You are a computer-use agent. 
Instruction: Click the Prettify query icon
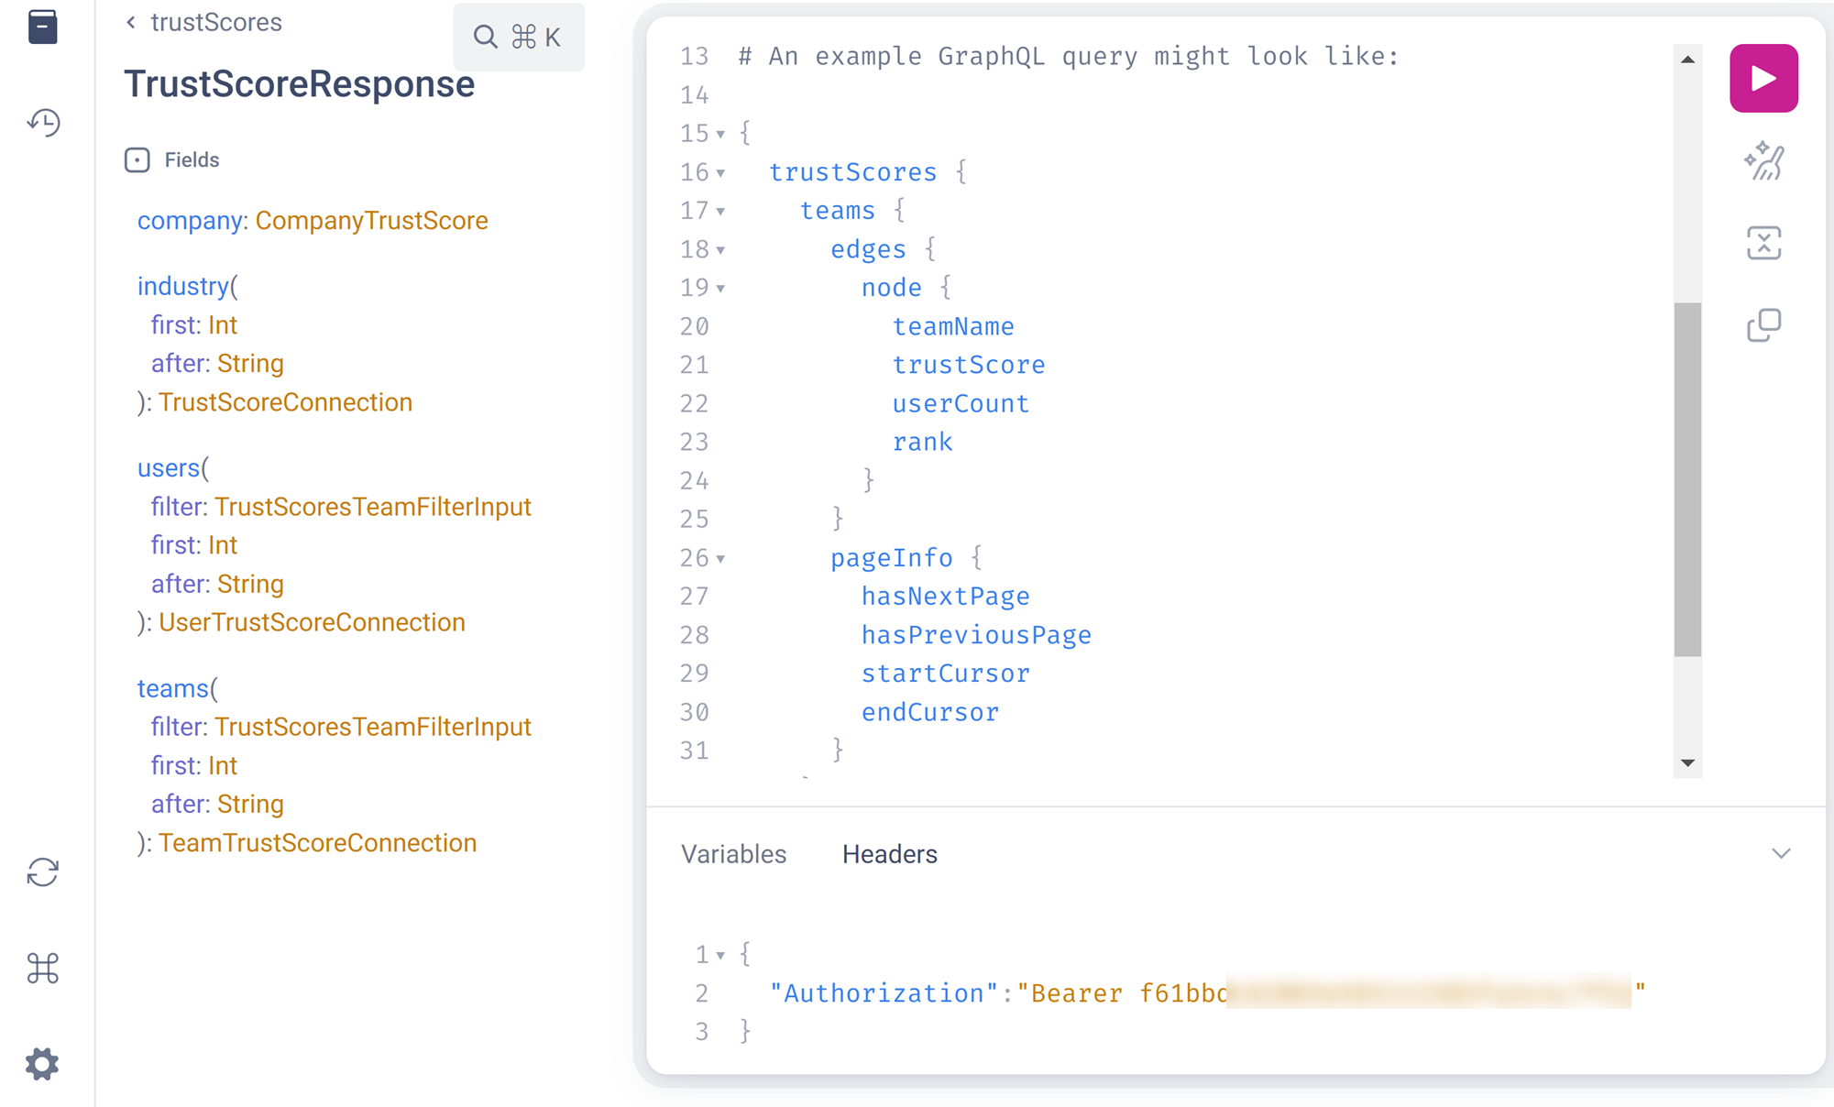click(1763, 161)
